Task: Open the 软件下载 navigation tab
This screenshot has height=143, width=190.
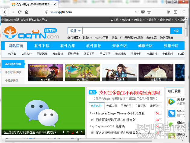Action: (x=42, y=46)
